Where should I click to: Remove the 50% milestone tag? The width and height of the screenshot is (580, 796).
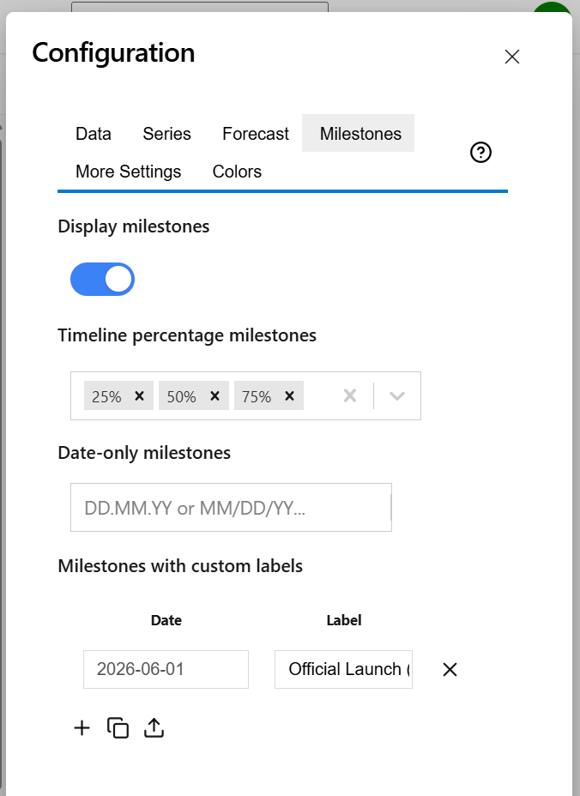(x=215, y=395)
